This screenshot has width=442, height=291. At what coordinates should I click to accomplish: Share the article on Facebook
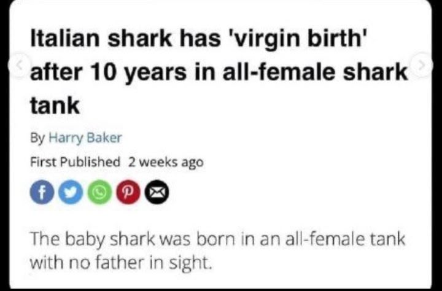pyautogui.click(x=42, y=192)
